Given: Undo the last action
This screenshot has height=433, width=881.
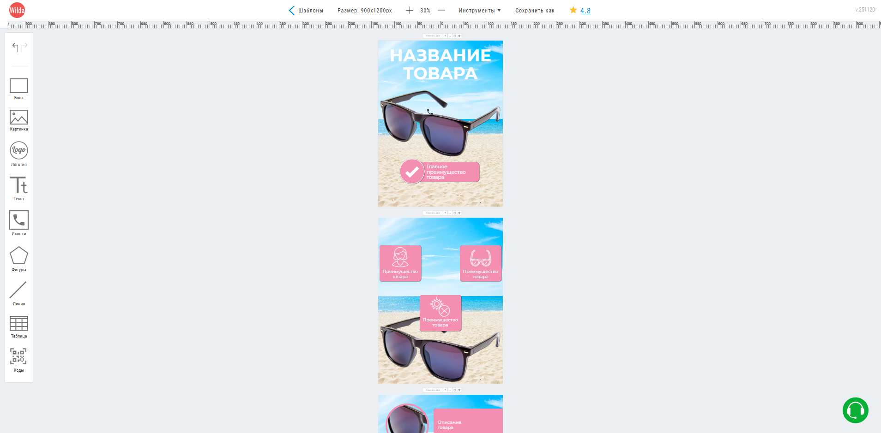Looking at the screenshot, I should (x=15, y=47).
